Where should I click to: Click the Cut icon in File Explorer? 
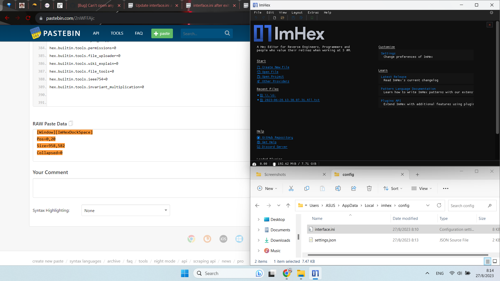(x=291, y=188)
